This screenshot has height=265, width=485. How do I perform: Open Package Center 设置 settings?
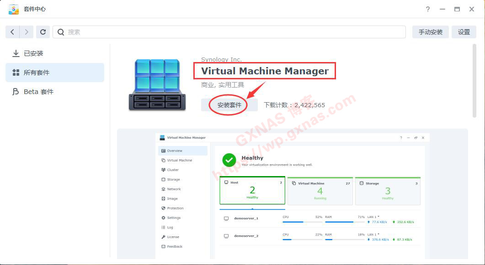coord(464,32)
